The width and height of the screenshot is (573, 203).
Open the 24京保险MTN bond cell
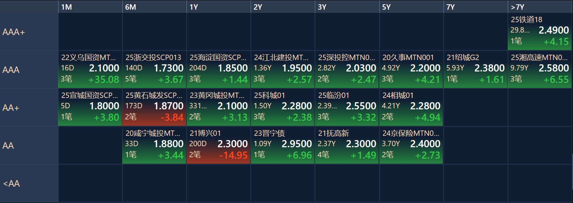point(411,145)
